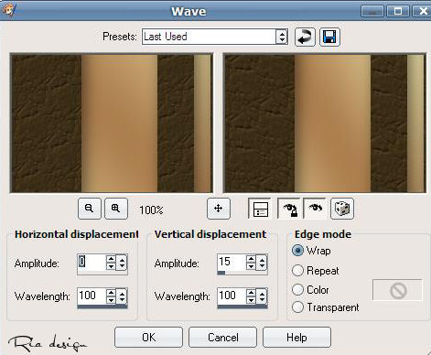Click the reset to default arrow icon
This screenshot has height=355, width=431.
click(305, 38)
